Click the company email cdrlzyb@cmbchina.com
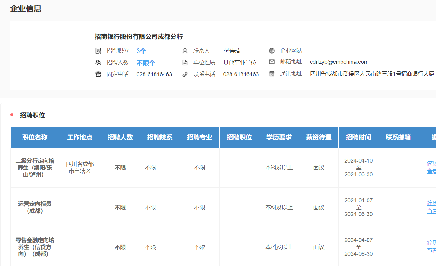Screen dimensions: 436x268 tap(339, 62)
